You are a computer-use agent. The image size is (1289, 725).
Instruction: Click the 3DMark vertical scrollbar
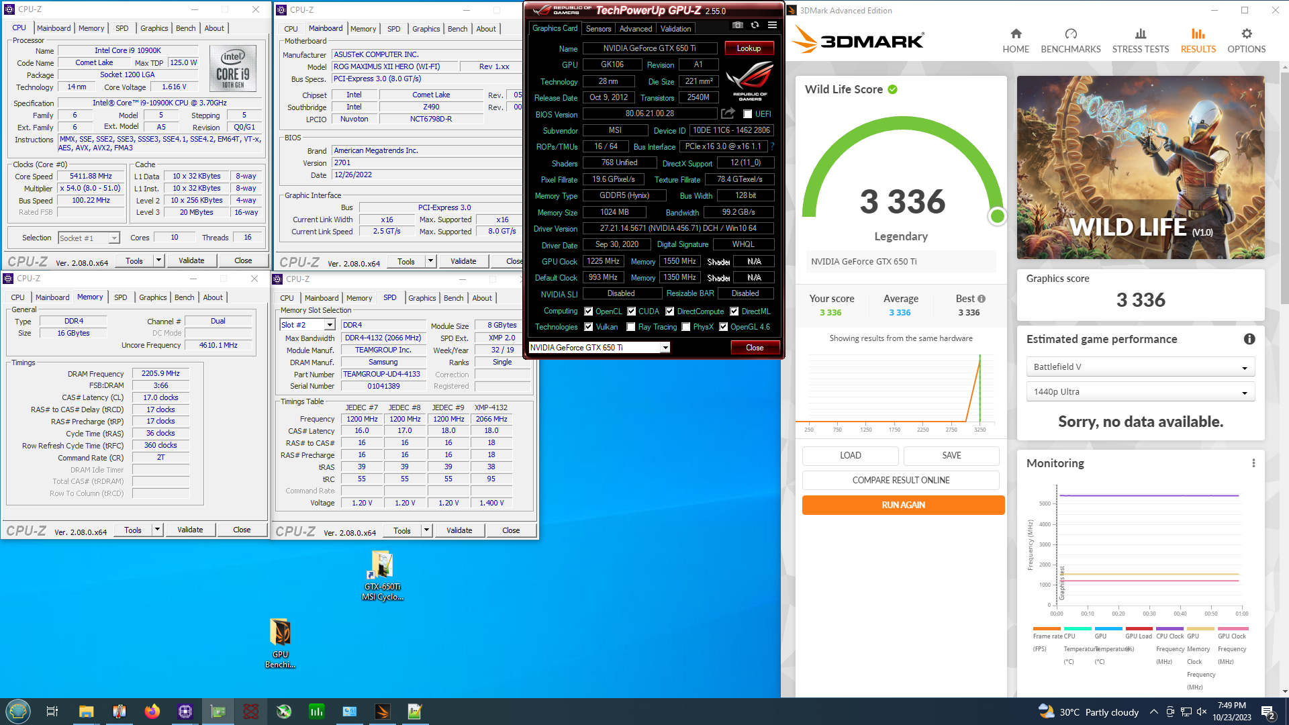click(x=1284, y=188)
